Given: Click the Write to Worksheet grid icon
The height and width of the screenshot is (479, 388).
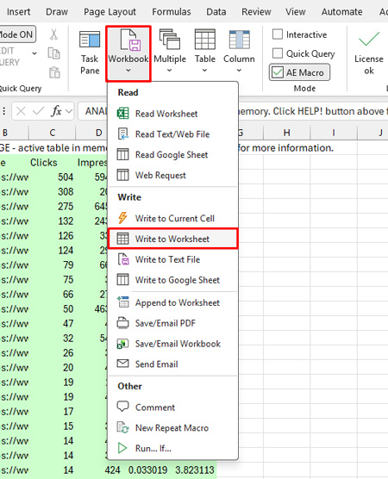Looking at the screenshot, I should click(123, 239).
